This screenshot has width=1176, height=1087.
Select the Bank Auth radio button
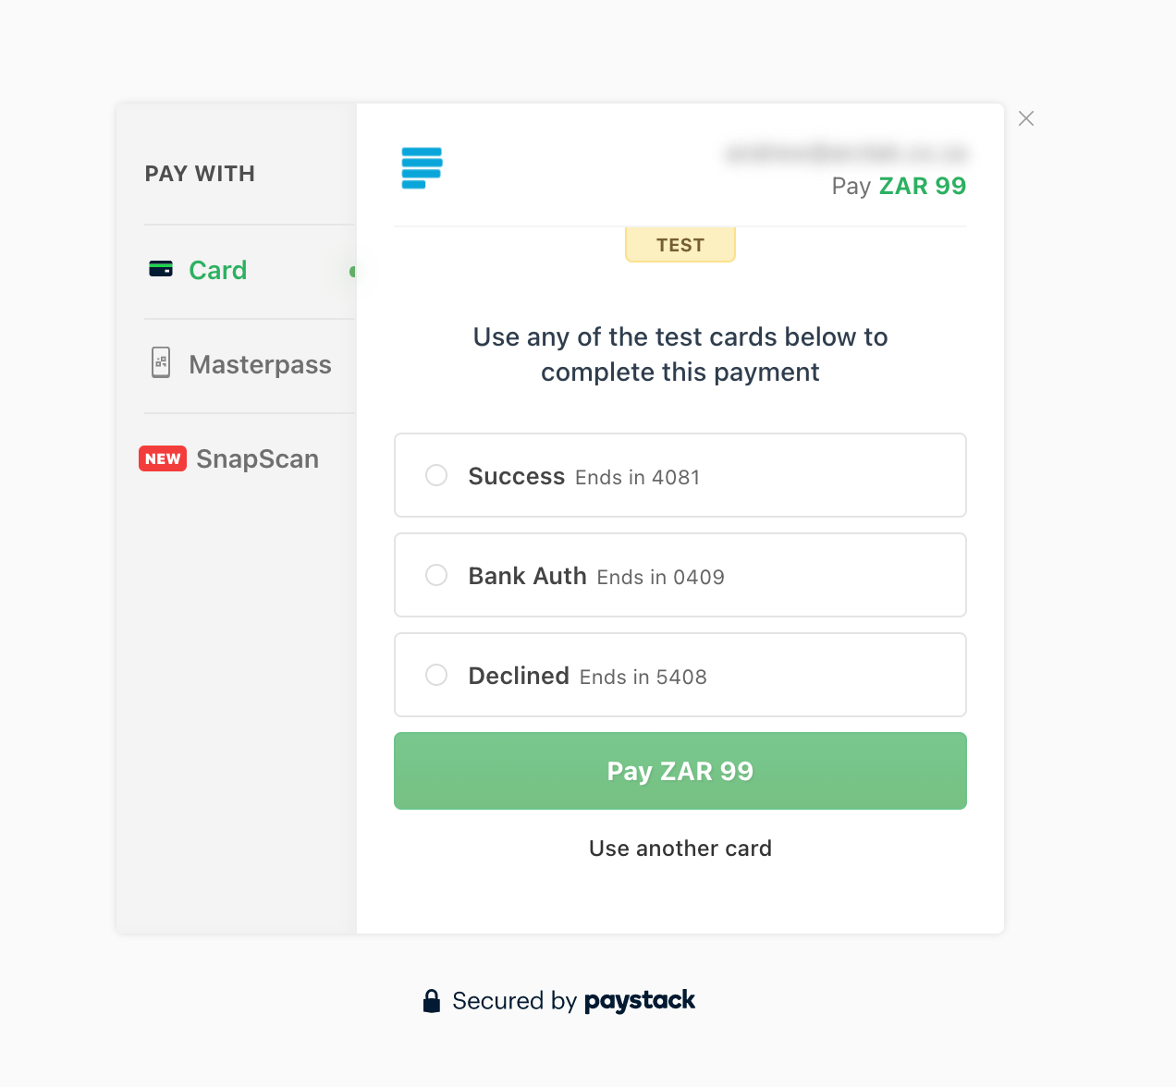click(x=436, y=575)
